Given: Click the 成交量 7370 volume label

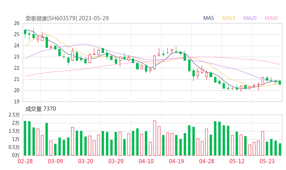Looking at the screenshot, I should click(x=41, y=109).
